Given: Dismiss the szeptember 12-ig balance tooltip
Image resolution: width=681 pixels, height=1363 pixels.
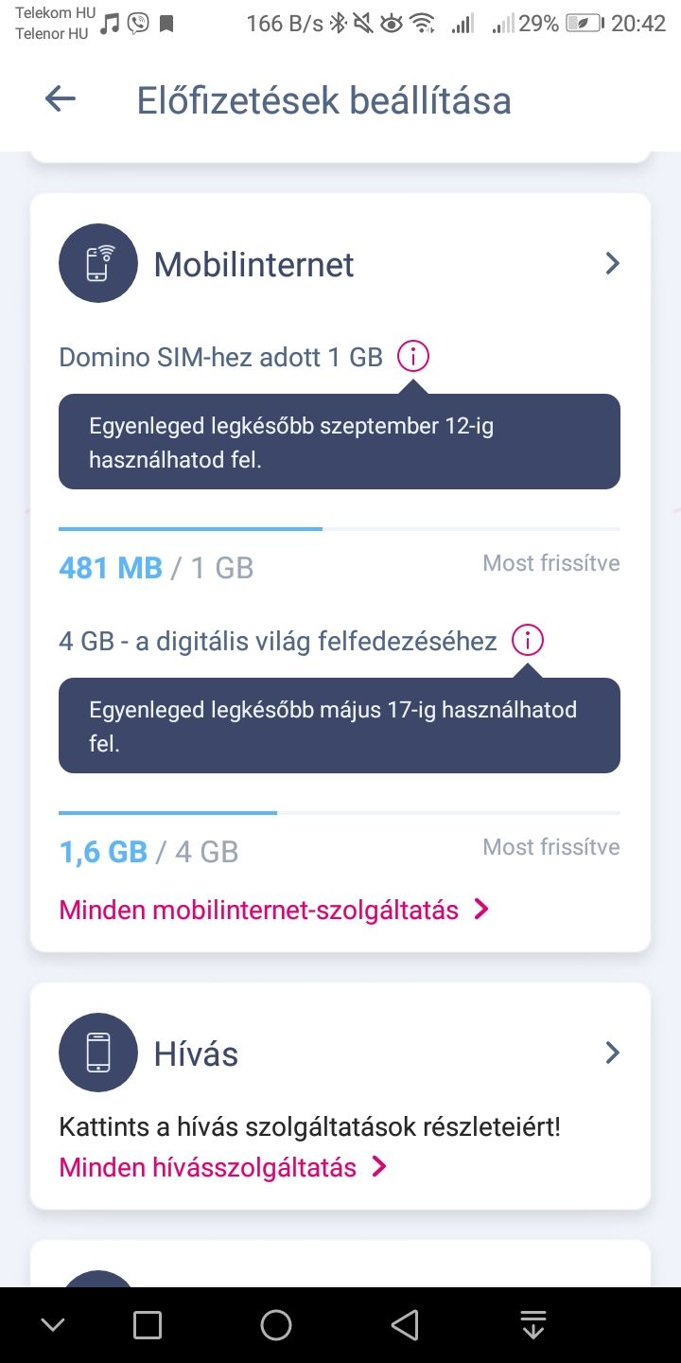Looking at the screenshot, I should tap(340, 442).
